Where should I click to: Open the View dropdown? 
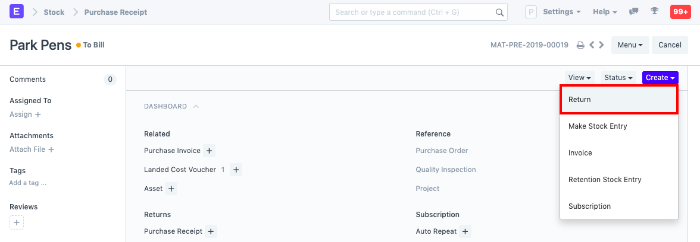tap(580, 78)
